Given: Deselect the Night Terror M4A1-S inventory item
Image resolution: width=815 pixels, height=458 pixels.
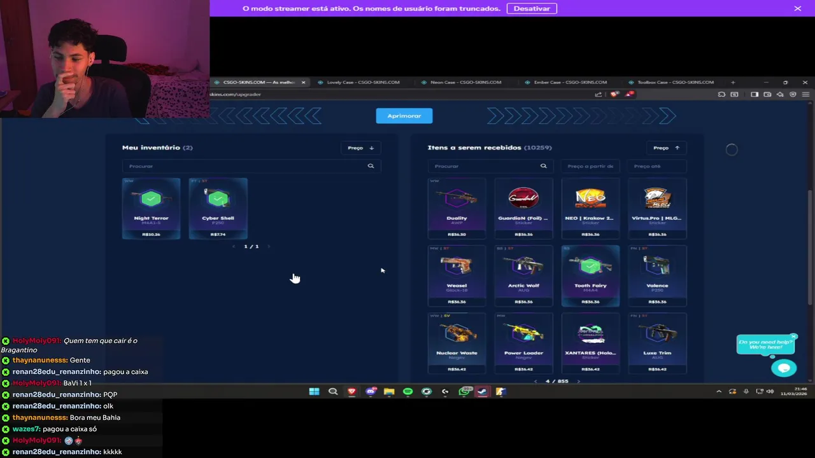Looking at the screenshot, I should click(x=151, y=209).
